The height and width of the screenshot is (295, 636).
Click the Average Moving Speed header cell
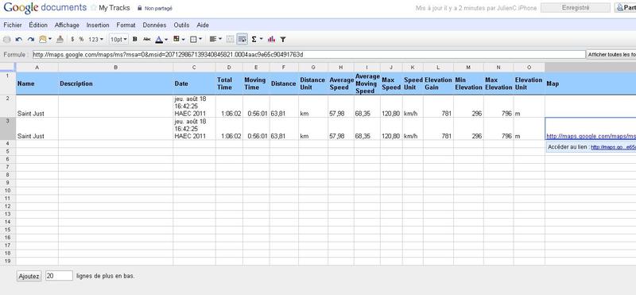click(367, 83)
